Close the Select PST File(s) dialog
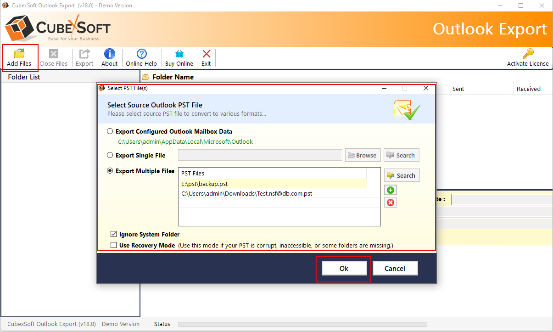 pyautogui.click(x=426, y=88)
